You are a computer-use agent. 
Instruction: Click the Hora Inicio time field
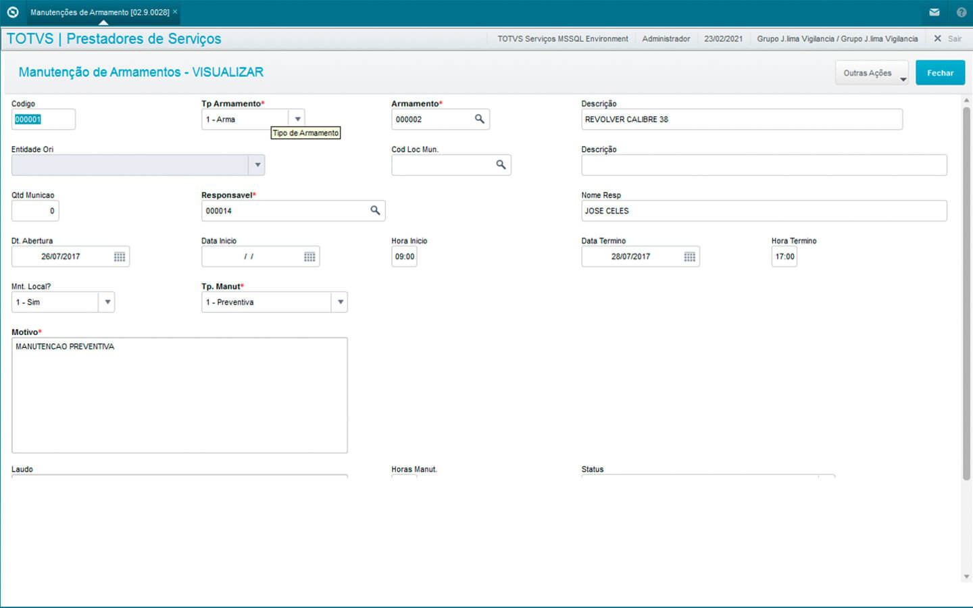click(404, 257)
